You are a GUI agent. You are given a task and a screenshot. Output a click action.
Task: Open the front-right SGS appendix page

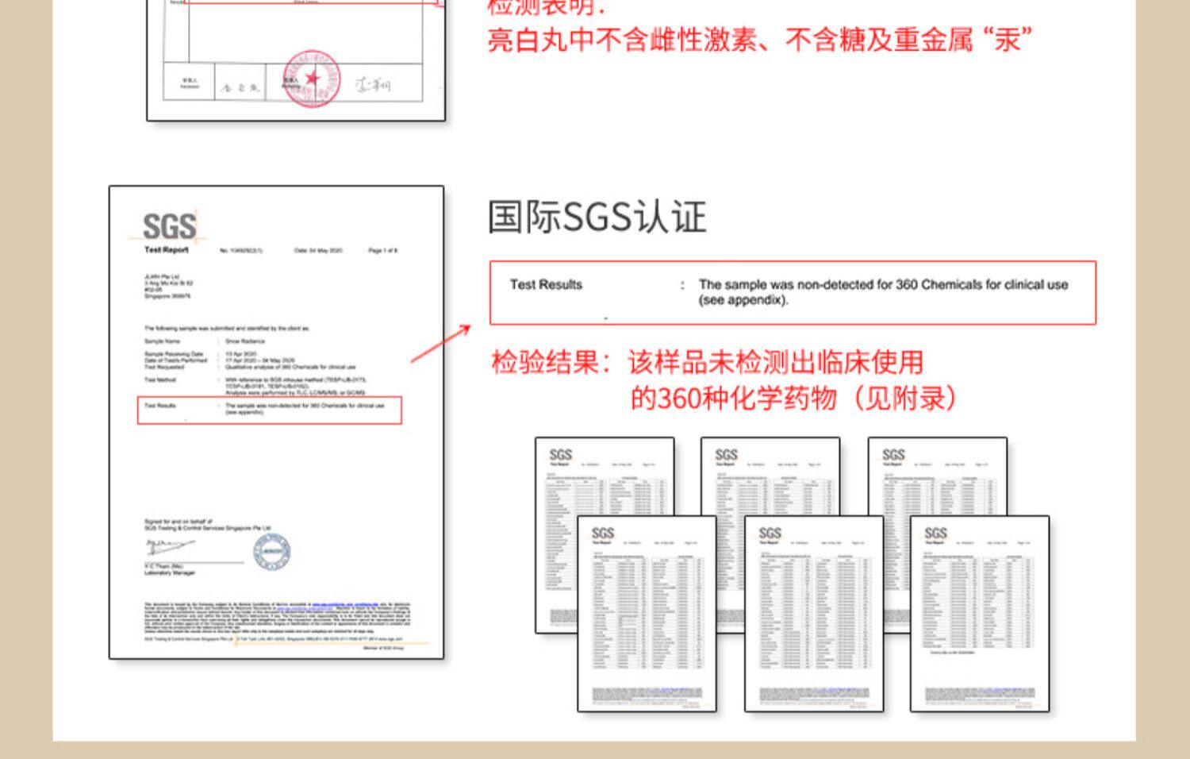point(980,614)
